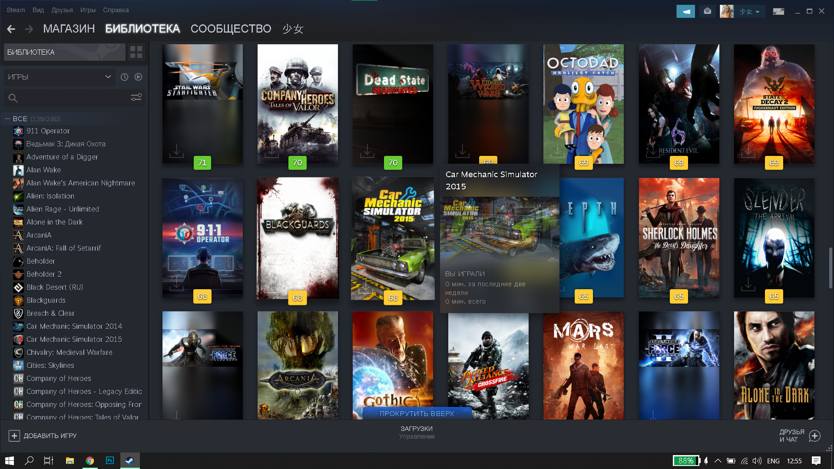Open State of Decay 2 cover
Viewport: 834px width, 469px height.
(x=774, y=104)
